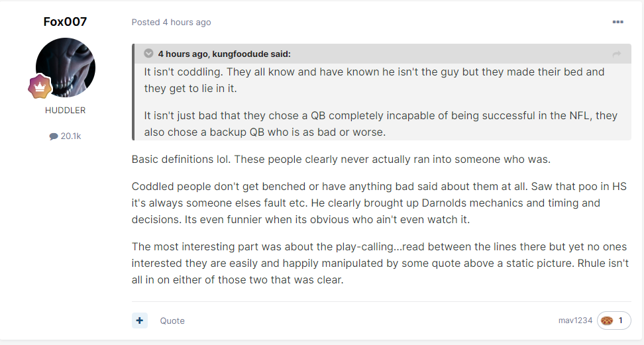Image resolution: width=644 pixels, height=345 pixels.
Task: Collapse the quoted kungfoodude post
Action: click(148, 54)
